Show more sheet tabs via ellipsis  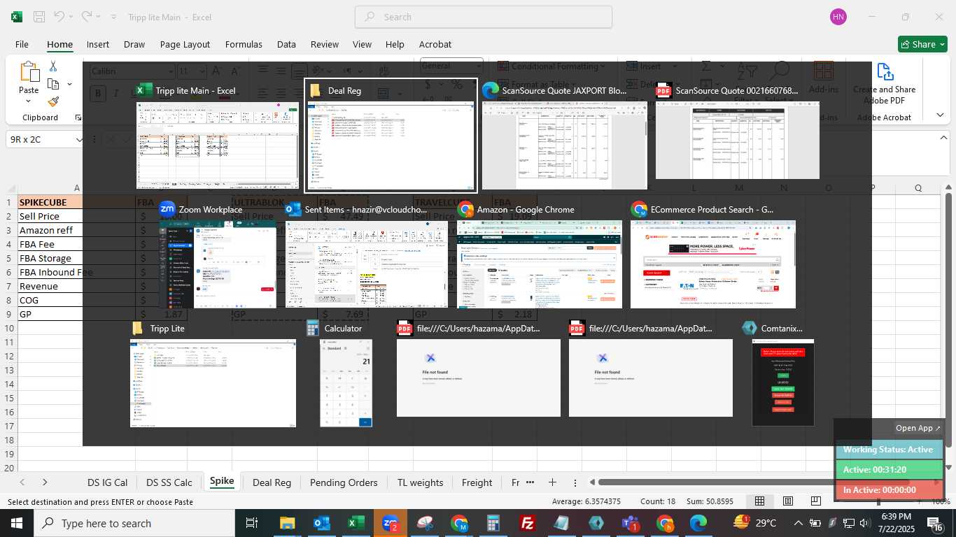click(530, 482)
